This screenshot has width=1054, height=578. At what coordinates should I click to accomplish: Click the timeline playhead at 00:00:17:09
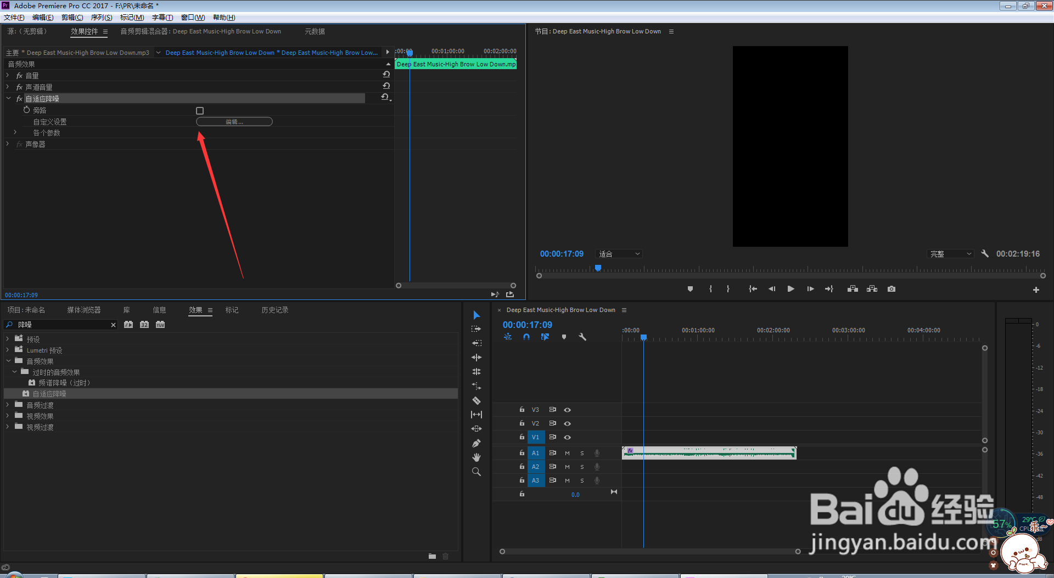click(643, 337)
